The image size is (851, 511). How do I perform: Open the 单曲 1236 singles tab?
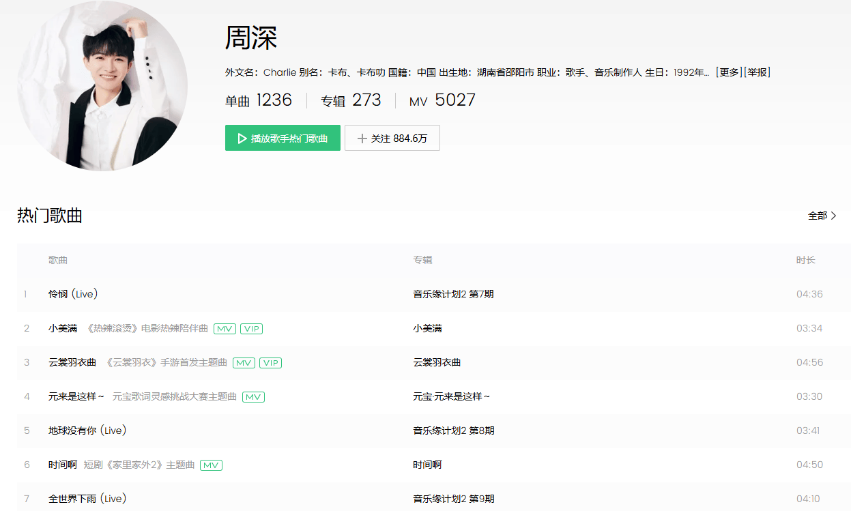(259, 101)
